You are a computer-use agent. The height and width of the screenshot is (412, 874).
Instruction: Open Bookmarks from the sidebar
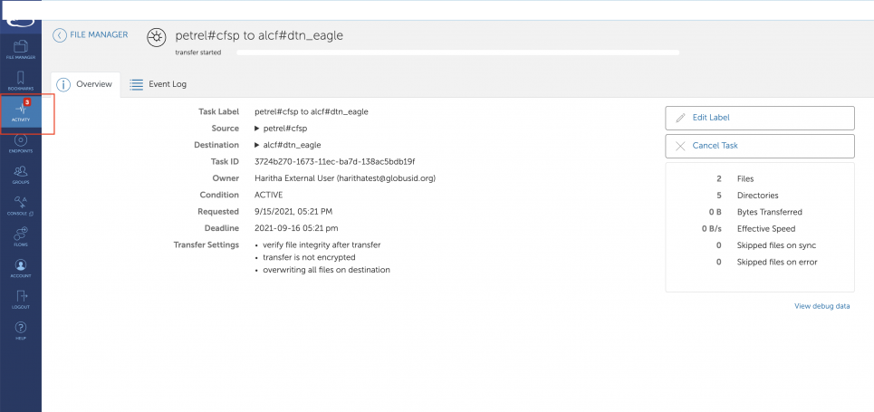pyautogui.click(x=21, y=81)
